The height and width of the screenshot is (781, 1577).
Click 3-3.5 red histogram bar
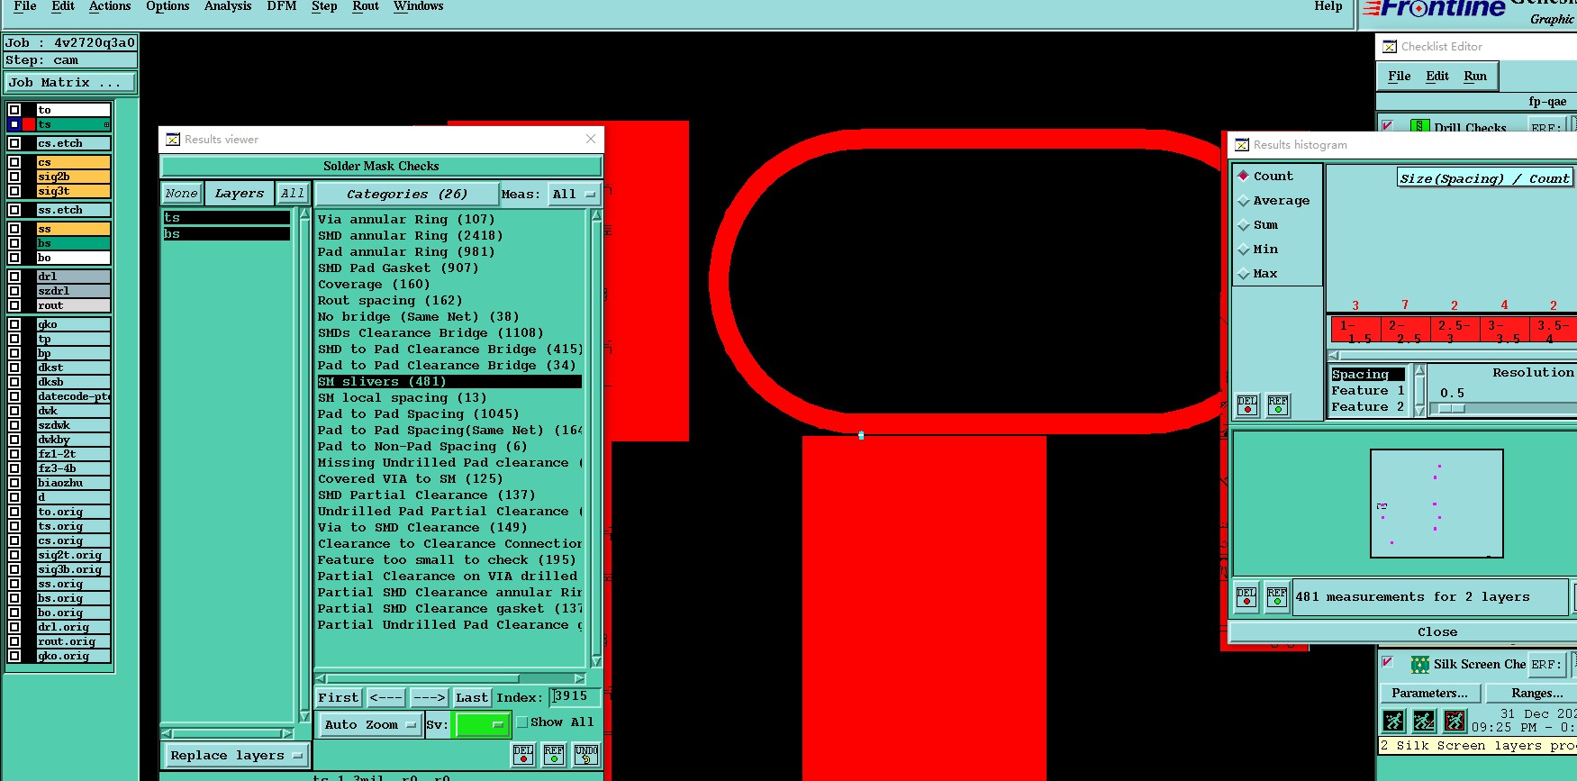(x=1504, y=330)
